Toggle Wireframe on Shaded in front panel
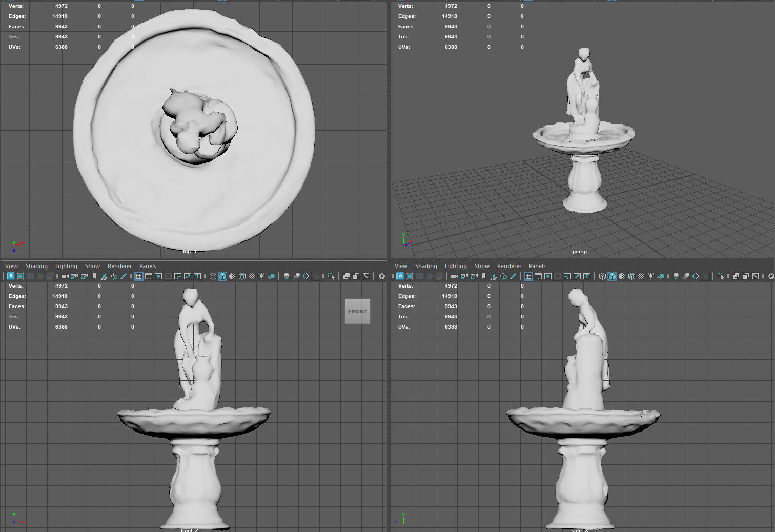Image resolution: width=775 pixels, height=532 pixels. [x=242, y=276]
